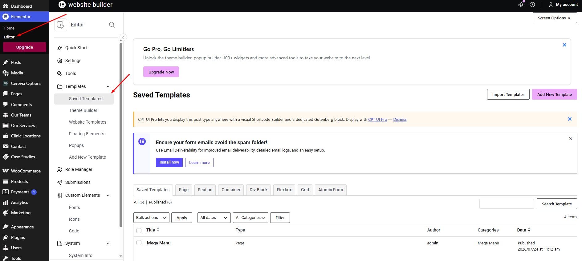Viewport: 582px width, 261px height.
Task: Click the Marketing megaphone icon
Action: coord(6,213)
